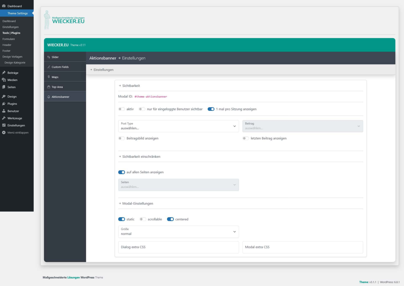The height and width of the screenshot is (286, 404).
Task: Click the Menü einklappen collapse icon
Action: [x=4, y=133]
